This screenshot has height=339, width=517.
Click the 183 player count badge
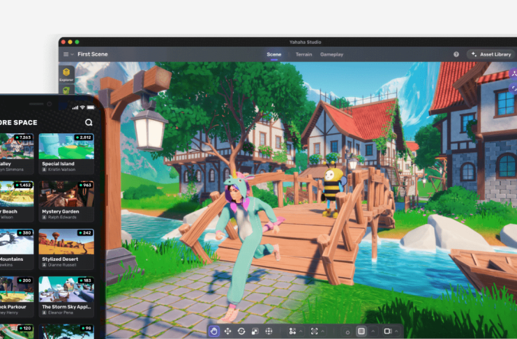(85, 280)
